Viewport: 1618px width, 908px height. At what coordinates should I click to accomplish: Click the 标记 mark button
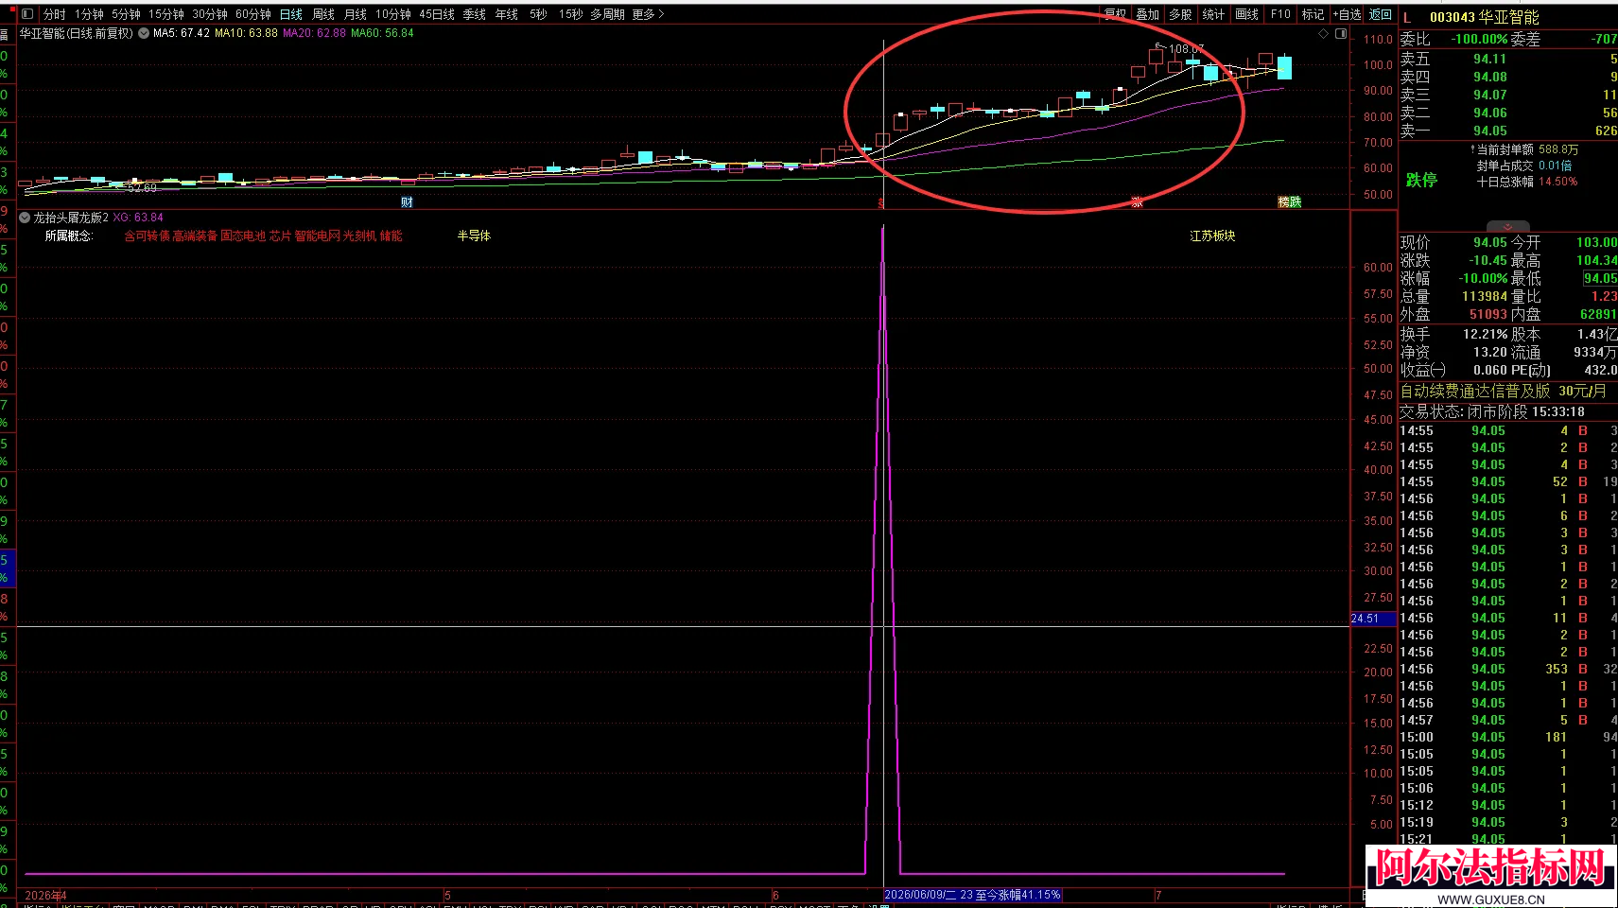tap(1313, 14)
